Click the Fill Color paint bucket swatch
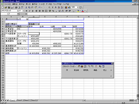Screen dimensions: 139x104 point(78,11)
